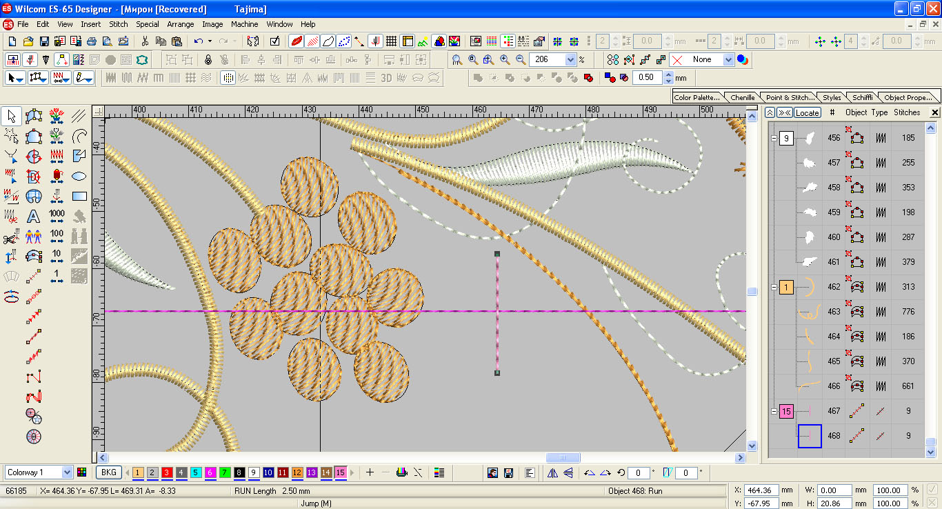Toggle the blue dotted needle points icon

click(345, 41)
